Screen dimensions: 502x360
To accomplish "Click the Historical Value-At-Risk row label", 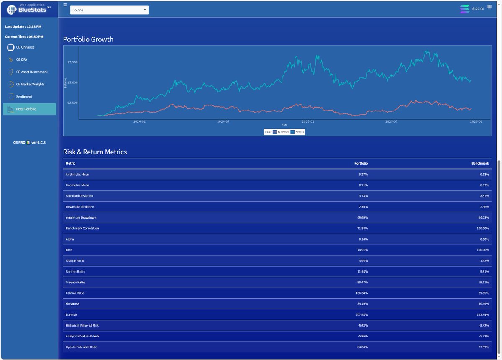I will pyautogui.click(x=82, y=325).
